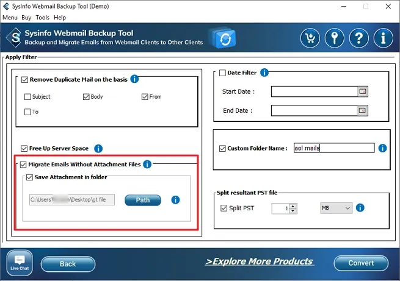Click the End Date field
Viewport: 400px width, 281px height.
315,110
